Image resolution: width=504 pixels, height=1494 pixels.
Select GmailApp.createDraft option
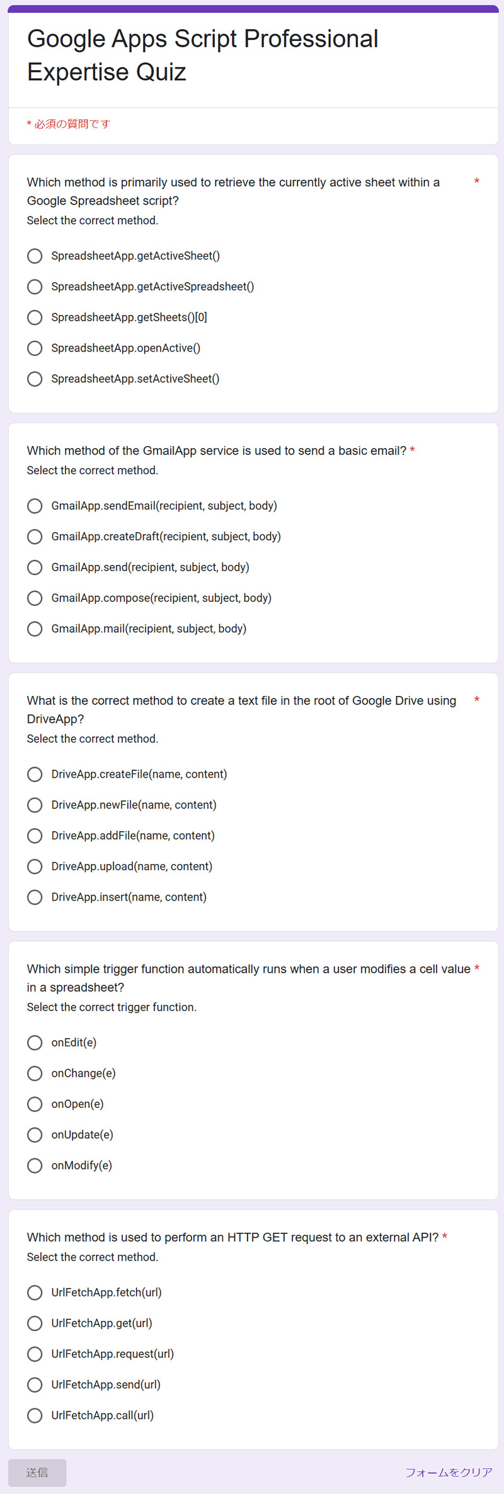(35, 537)
